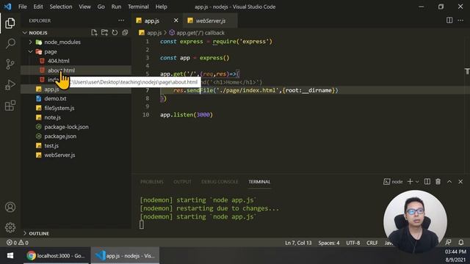This screenshot has width=470, height=264.
Task: Open the Run menu
Action: click(116, 7)
